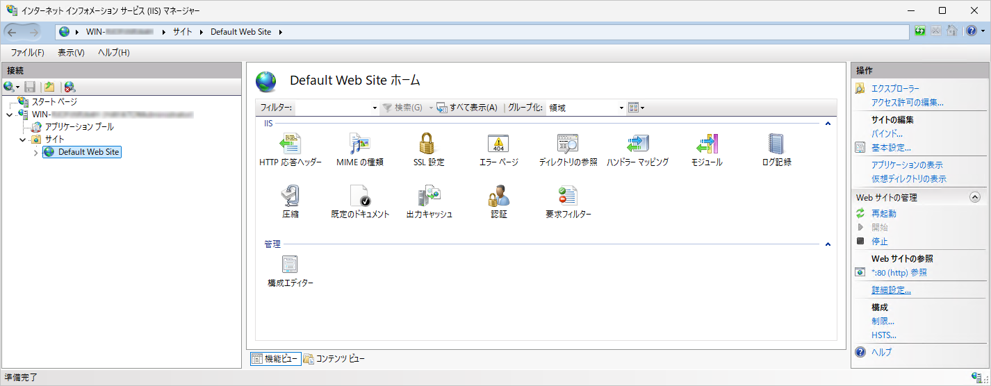Click the delete connection icon in connections toolbar

pyautogui.click(x=69, y=87)
